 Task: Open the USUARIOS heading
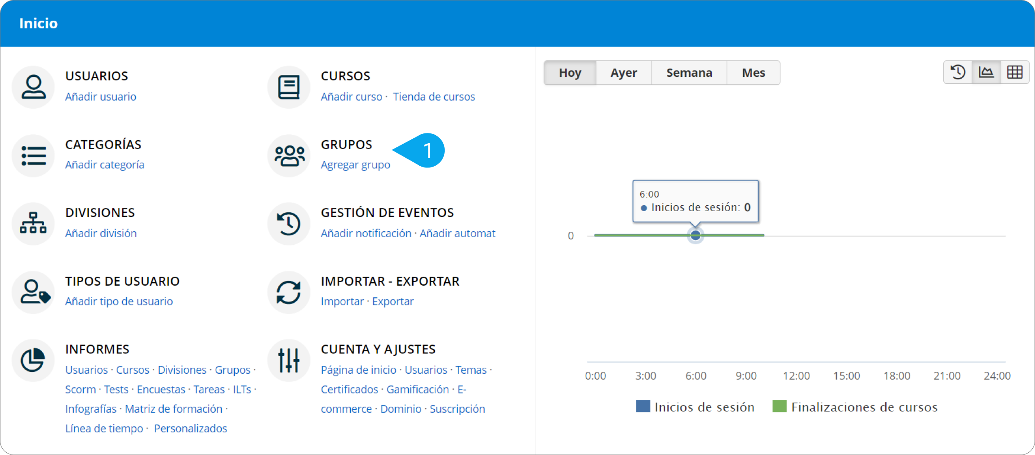point(97,76)
